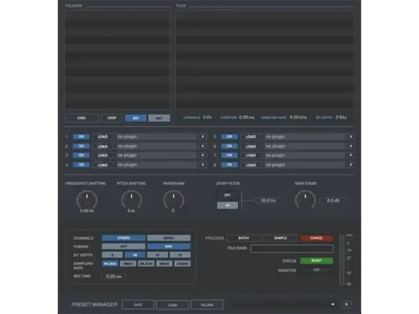The image size is (419, 314).
Task: Click the small button right of preset dropdown
Action: tap(346, 304)
